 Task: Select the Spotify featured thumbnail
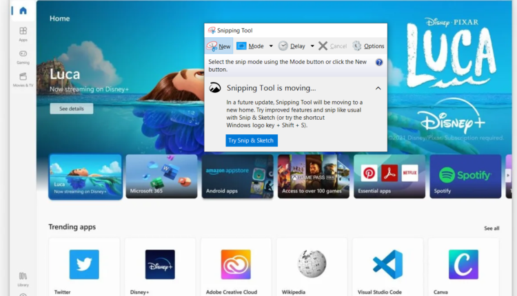[465, 176]
